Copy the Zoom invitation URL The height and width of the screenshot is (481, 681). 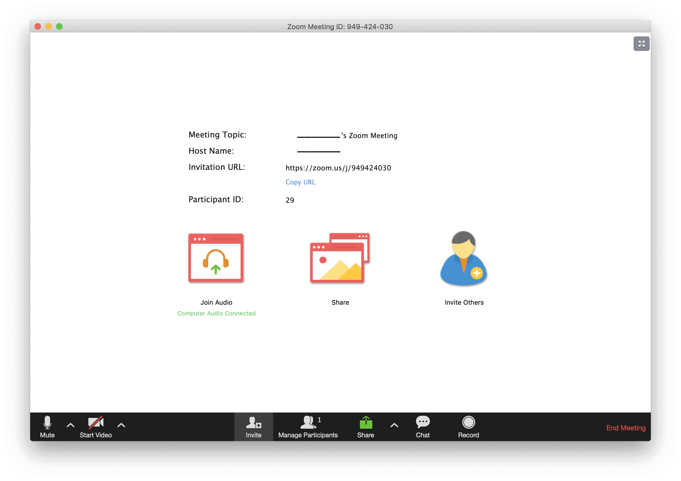[301, 182]
